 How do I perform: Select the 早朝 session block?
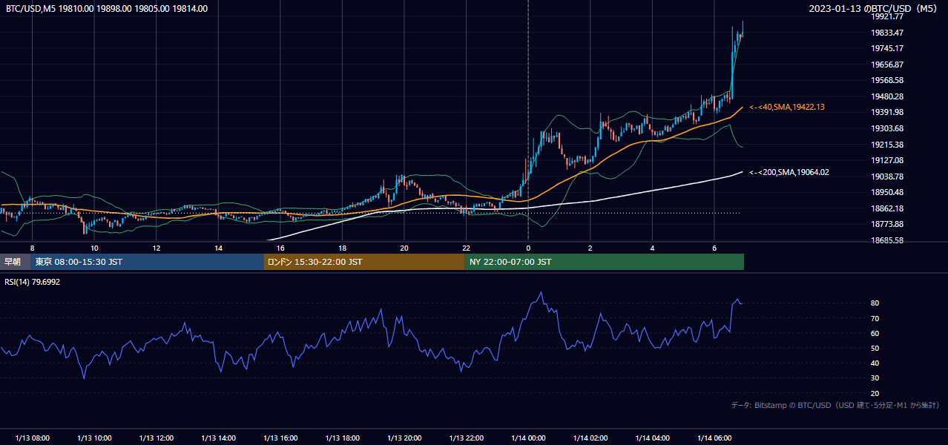point(15,262)
